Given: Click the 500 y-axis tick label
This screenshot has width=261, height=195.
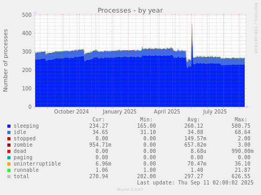Looking at the screenshot, I should click(x=27, y=15).
